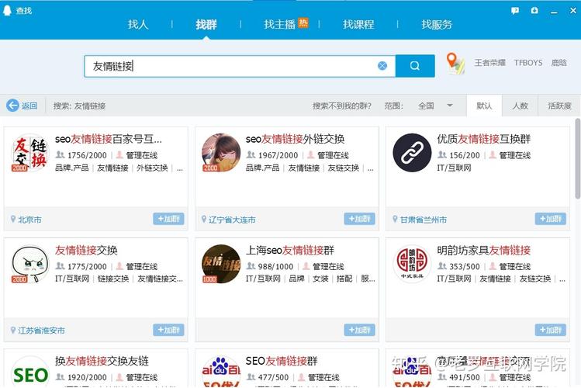The image size is (581, 388).
Task: Click member count 988/1000
Action: pyautogui.click(x=275, y=266)
